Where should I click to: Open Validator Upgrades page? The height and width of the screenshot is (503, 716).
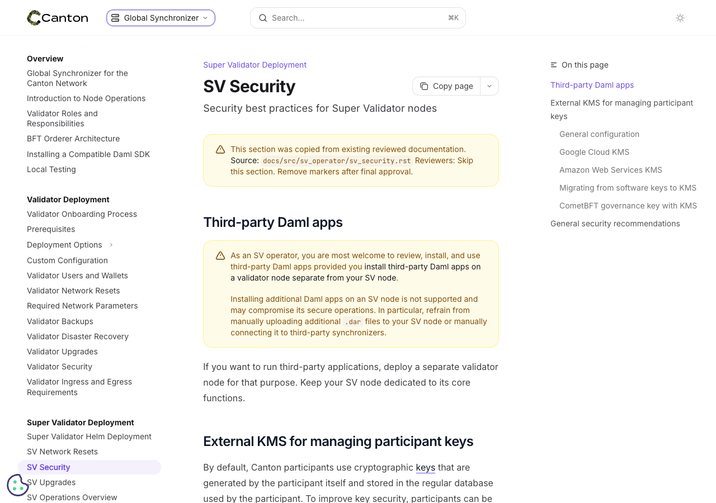62,352
